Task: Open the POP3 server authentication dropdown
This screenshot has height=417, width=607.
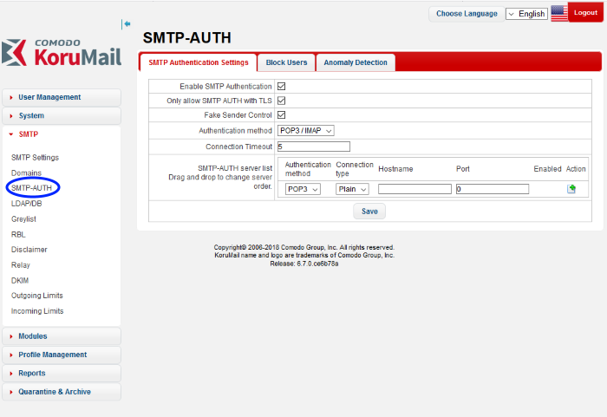Action: pos(303,189)
